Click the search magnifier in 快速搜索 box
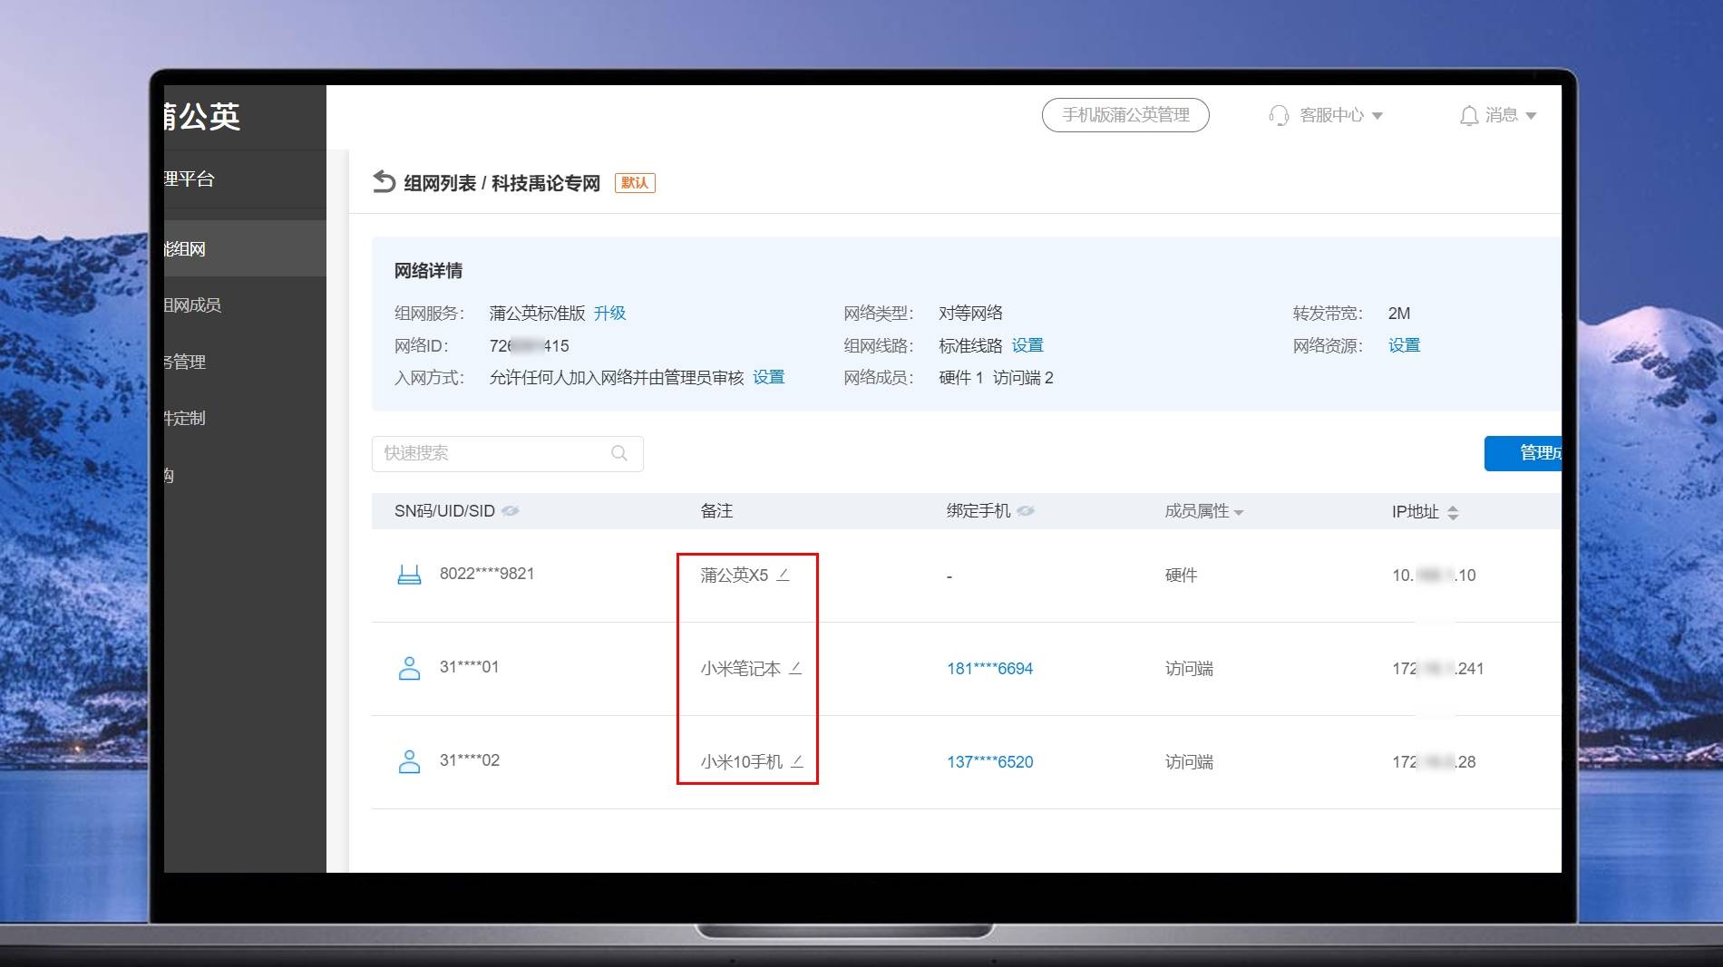 pos(619,453)
